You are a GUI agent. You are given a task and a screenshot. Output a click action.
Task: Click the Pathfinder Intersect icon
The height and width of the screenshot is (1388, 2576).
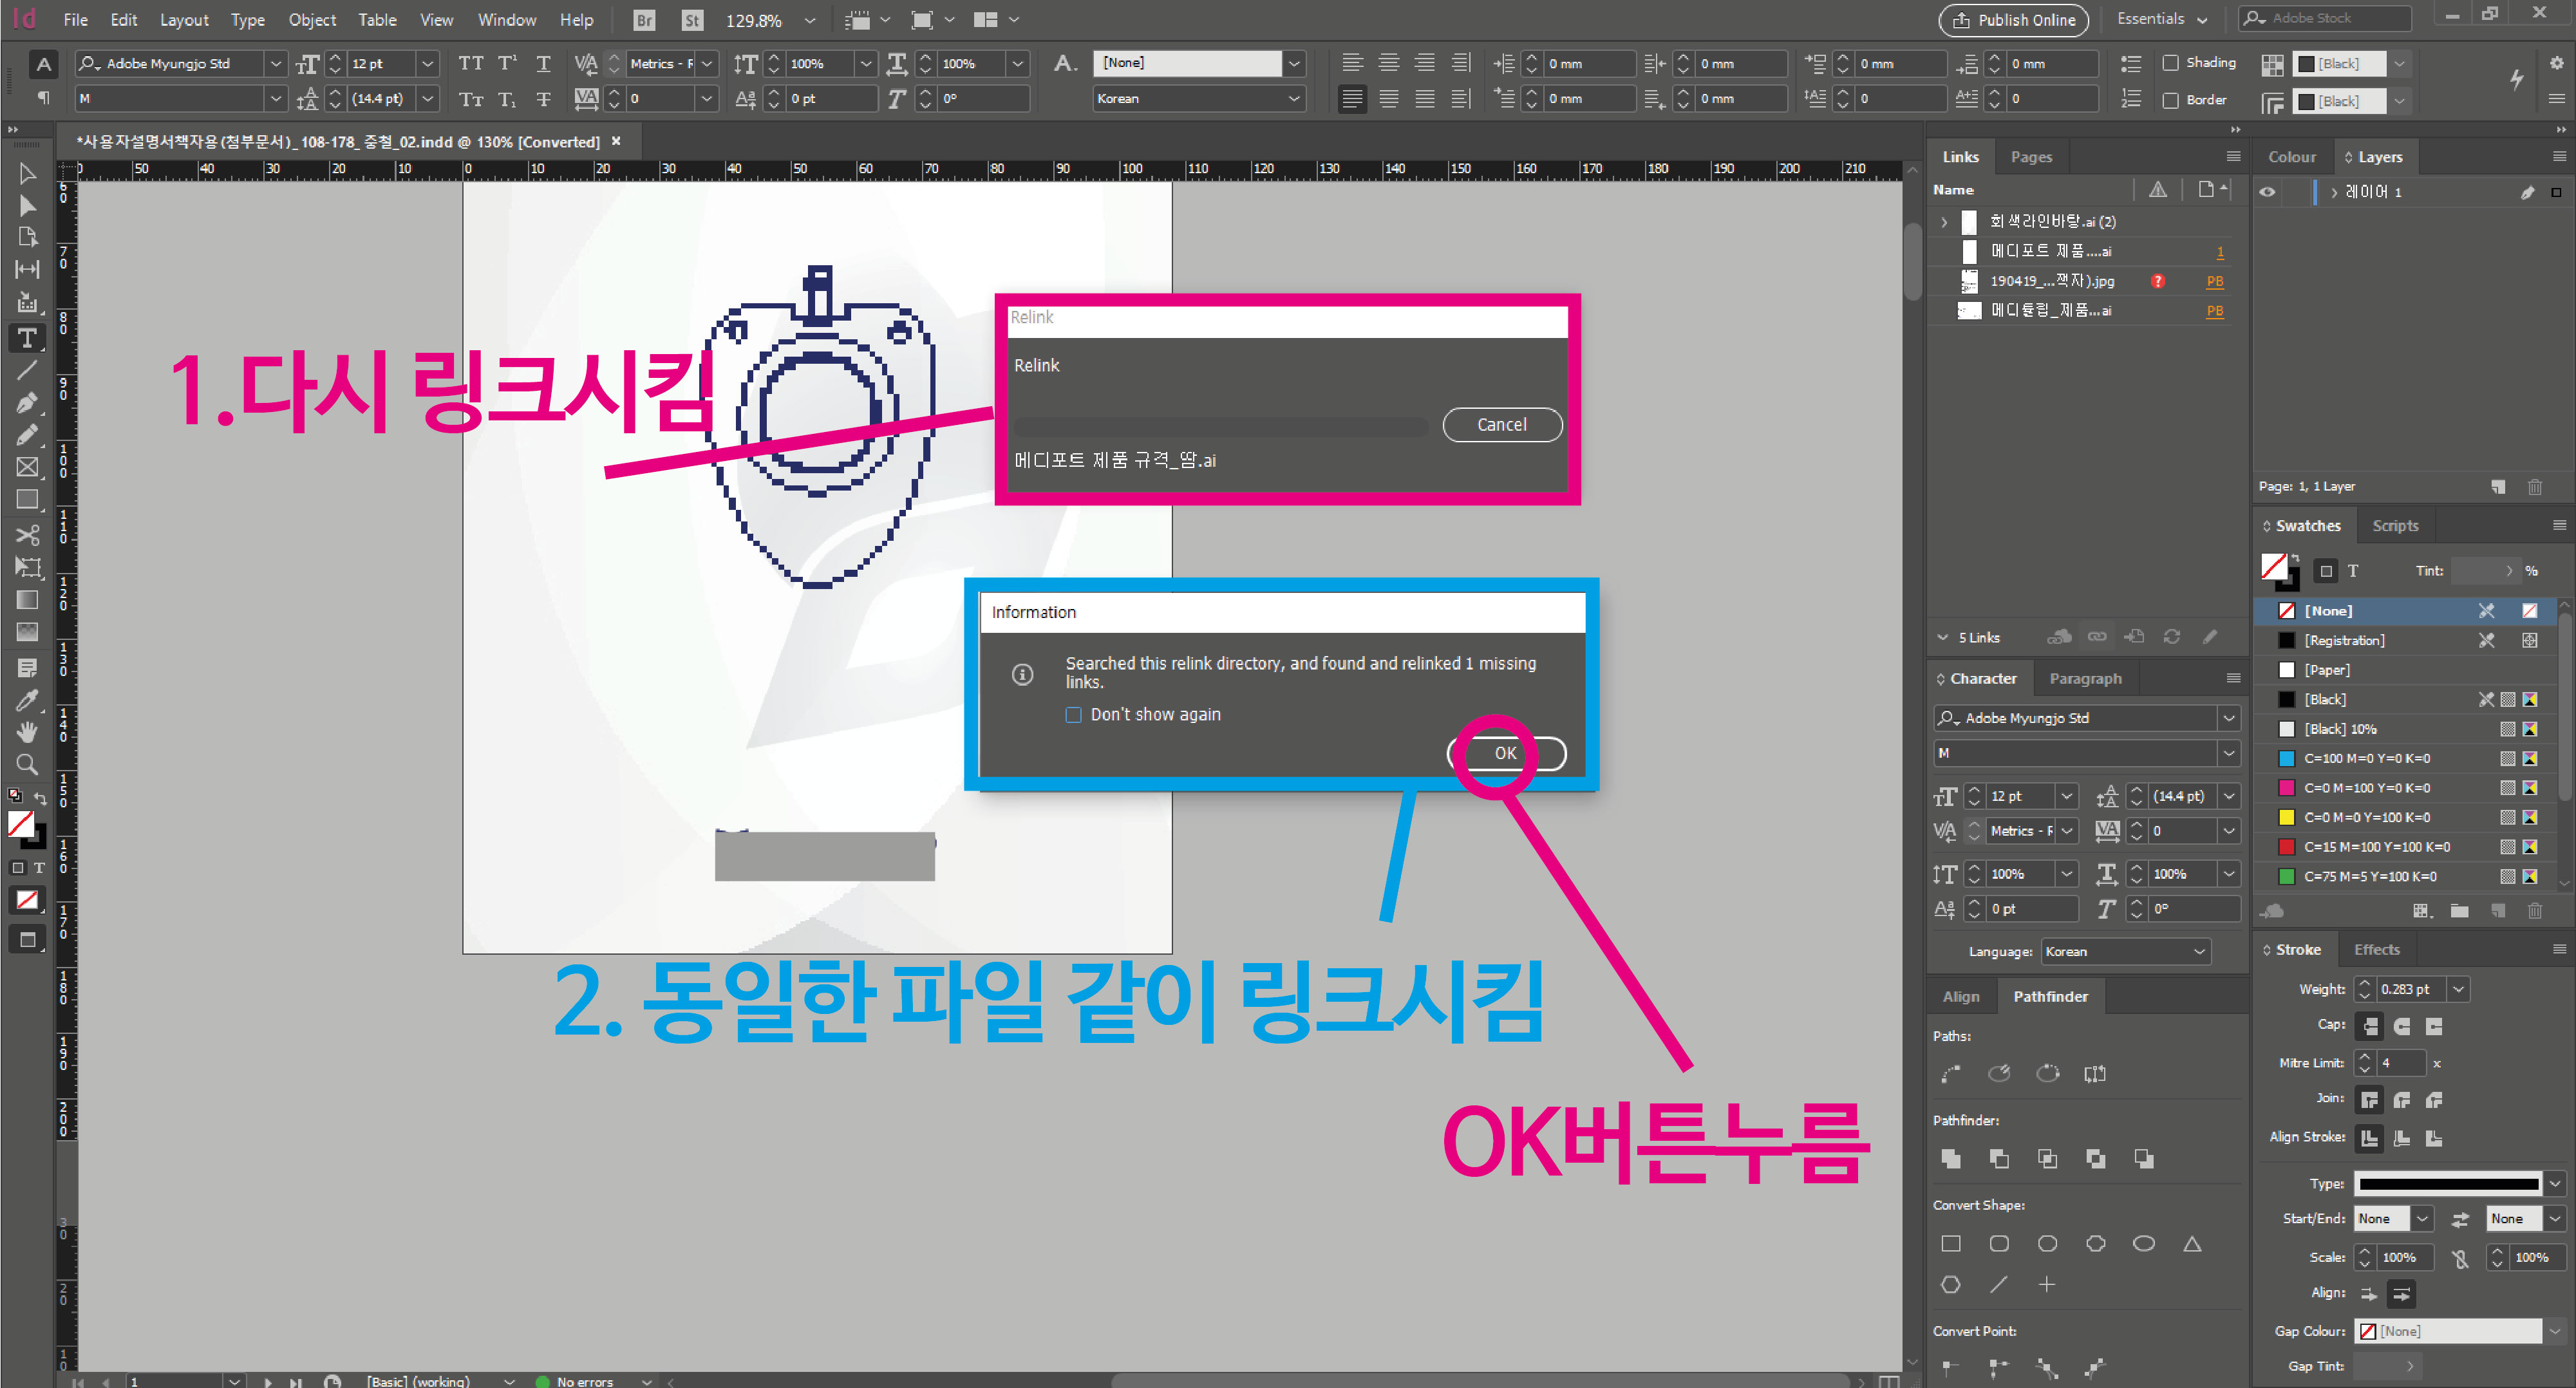coord(2048,1159)
